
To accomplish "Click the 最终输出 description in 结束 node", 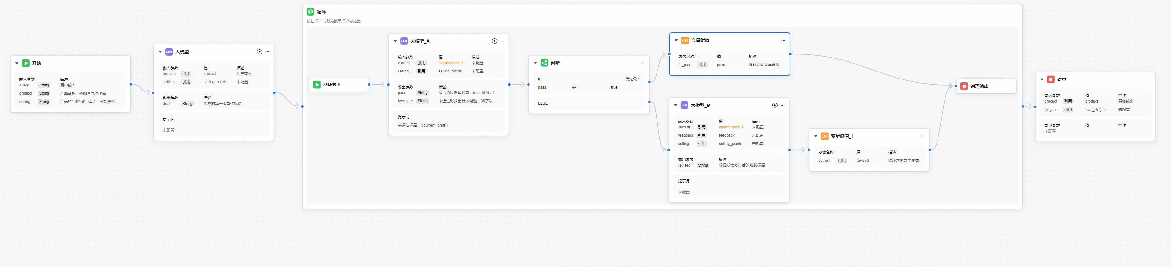I will point(1126,101).
